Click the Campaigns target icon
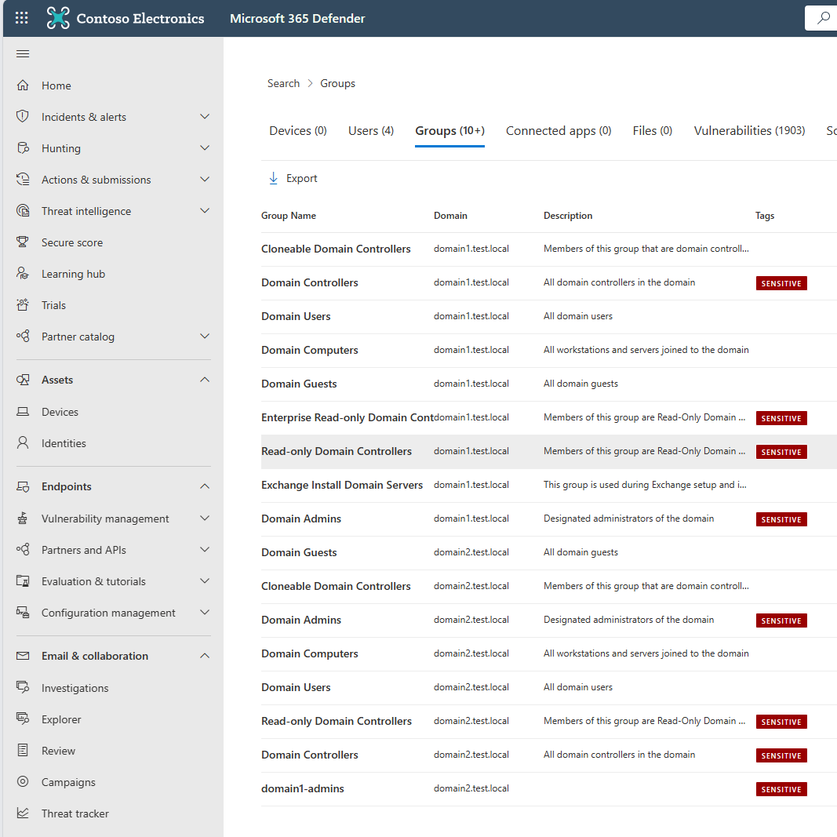The width and height of the screenshot is (837, 837). (x=23, y=781)
